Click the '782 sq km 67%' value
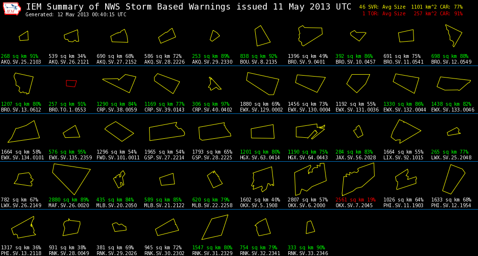Screen dimensions: 478x256 click(20, 200)
